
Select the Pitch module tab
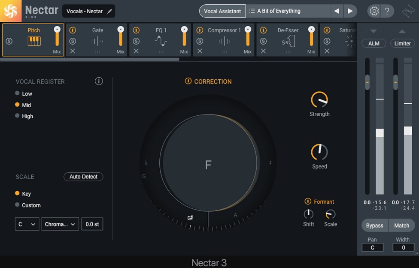tap(33, 40)
